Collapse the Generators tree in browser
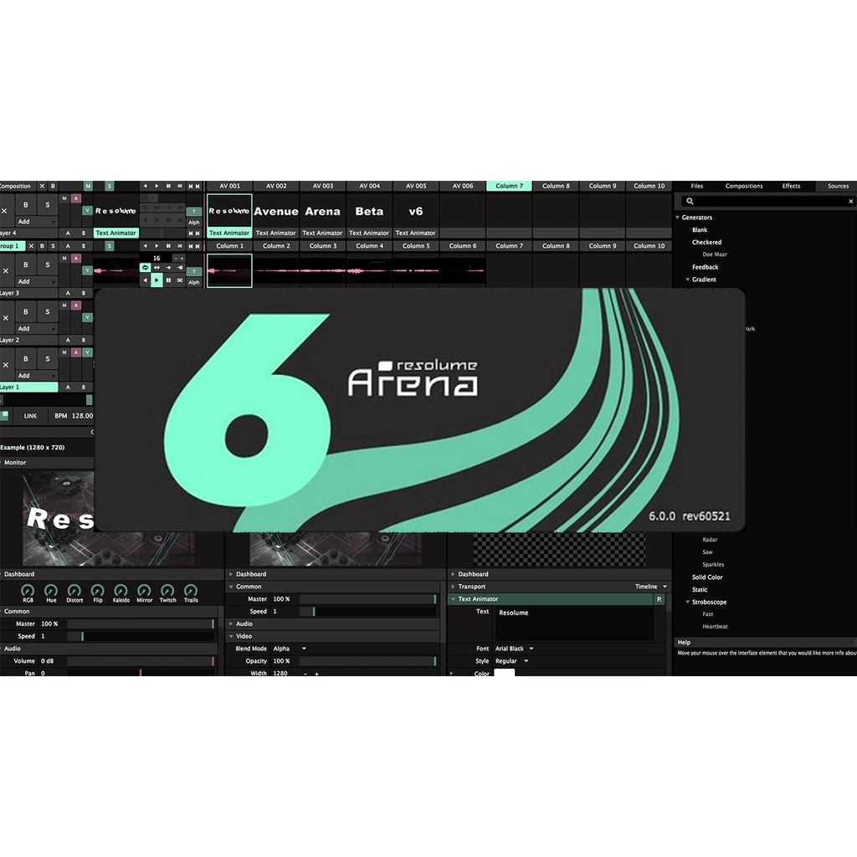The height and width of the screenshot is (857, 857). click(678, 218)
